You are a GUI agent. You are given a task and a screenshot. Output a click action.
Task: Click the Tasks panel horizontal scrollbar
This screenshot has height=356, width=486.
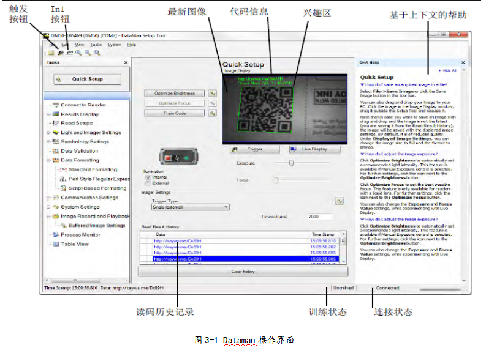tap(87, 280)
